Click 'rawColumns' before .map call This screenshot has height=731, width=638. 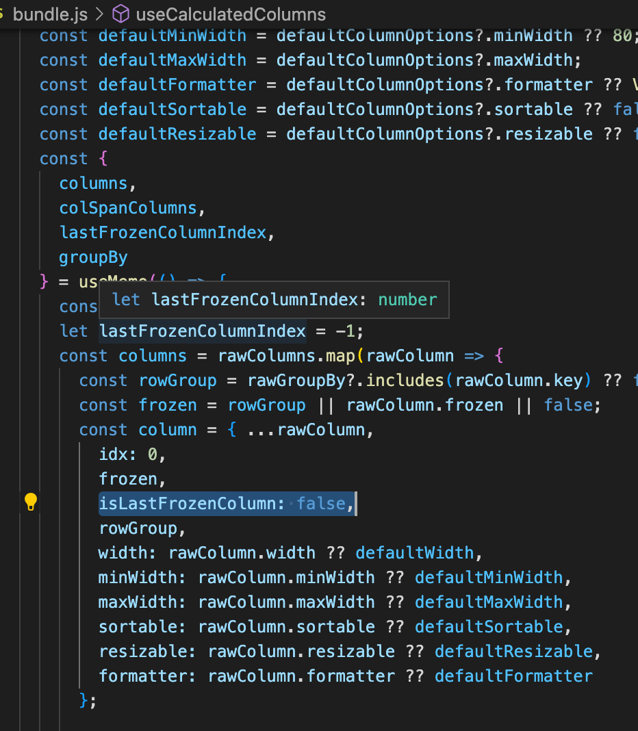pyautogui.click(x=267, y=356)
